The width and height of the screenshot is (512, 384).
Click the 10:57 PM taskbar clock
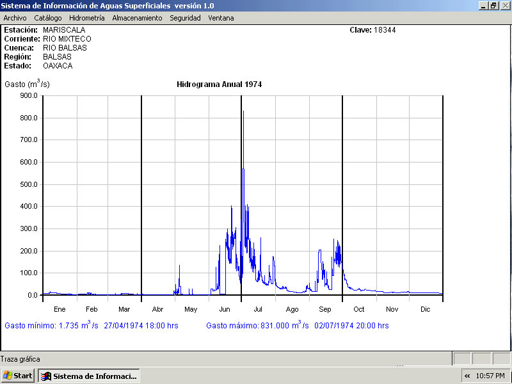(491, 376)
